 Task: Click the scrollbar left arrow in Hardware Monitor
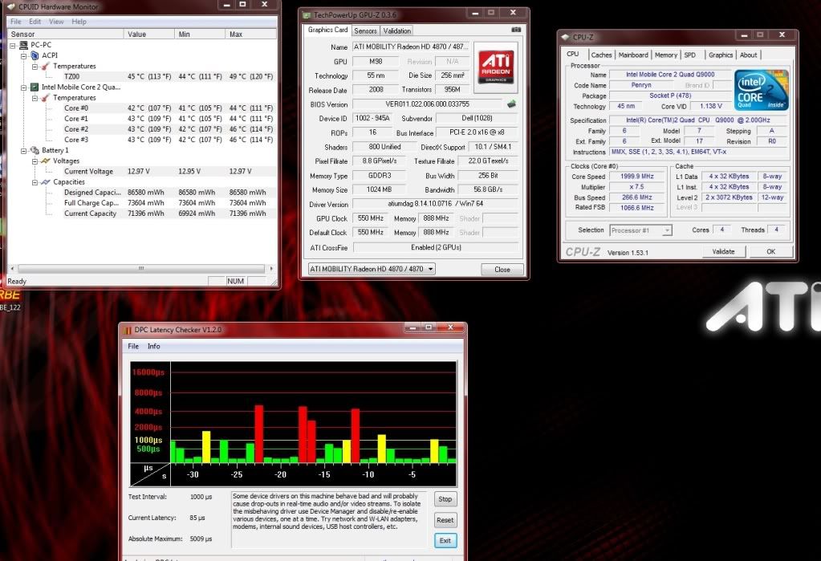tap(13, 268)
